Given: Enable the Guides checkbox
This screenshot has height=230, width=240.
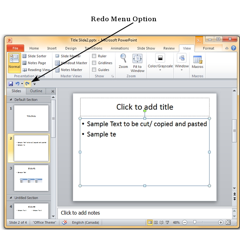Looking at the screenshot, I should (94, 70).
